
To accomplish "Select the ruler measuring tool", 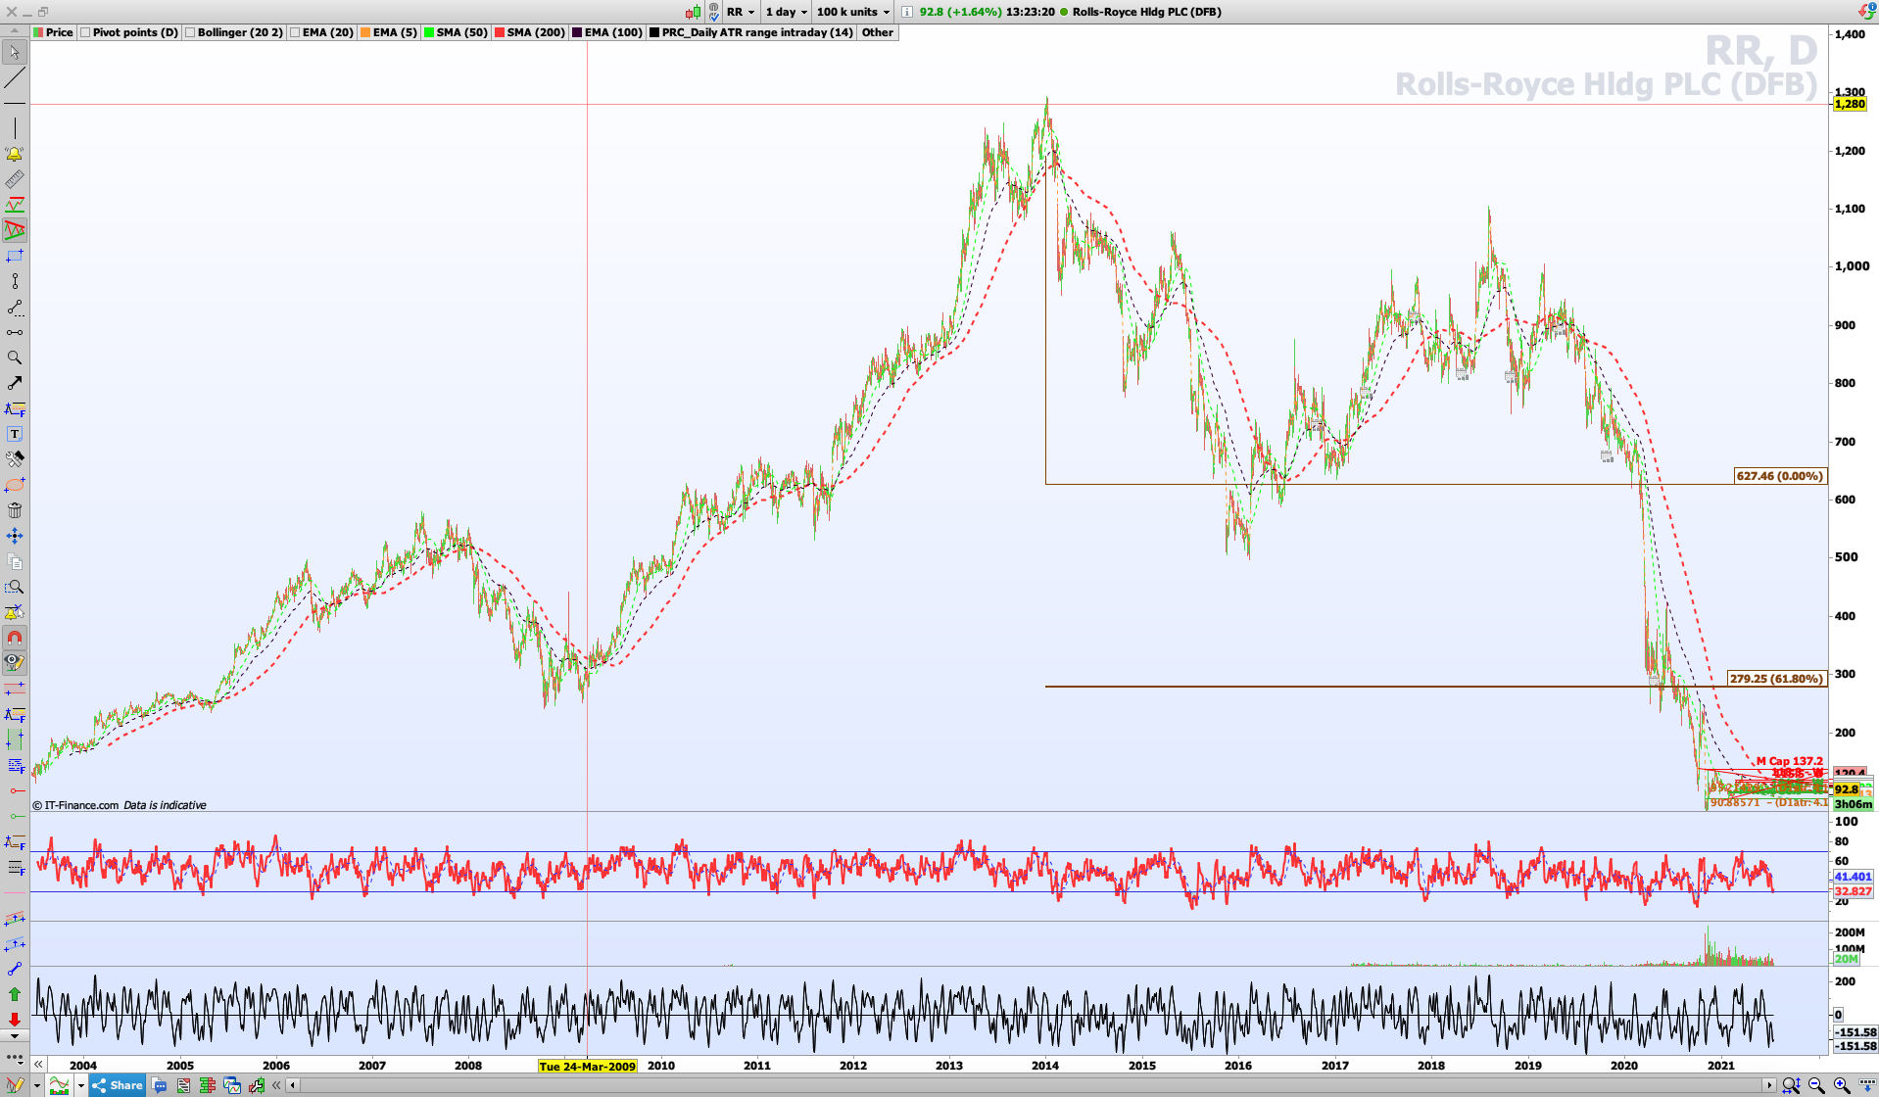I will click(x=15, y=179).
